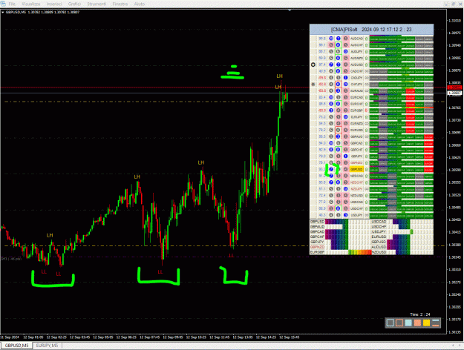464x350 pixels.
Task: Click the green-boxed blue circle in the AUDCHF row
Action: tap(339, 45)
